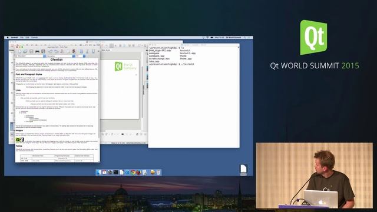
Task: Open Finder from the Dock
Action: (x=98, y=173)
